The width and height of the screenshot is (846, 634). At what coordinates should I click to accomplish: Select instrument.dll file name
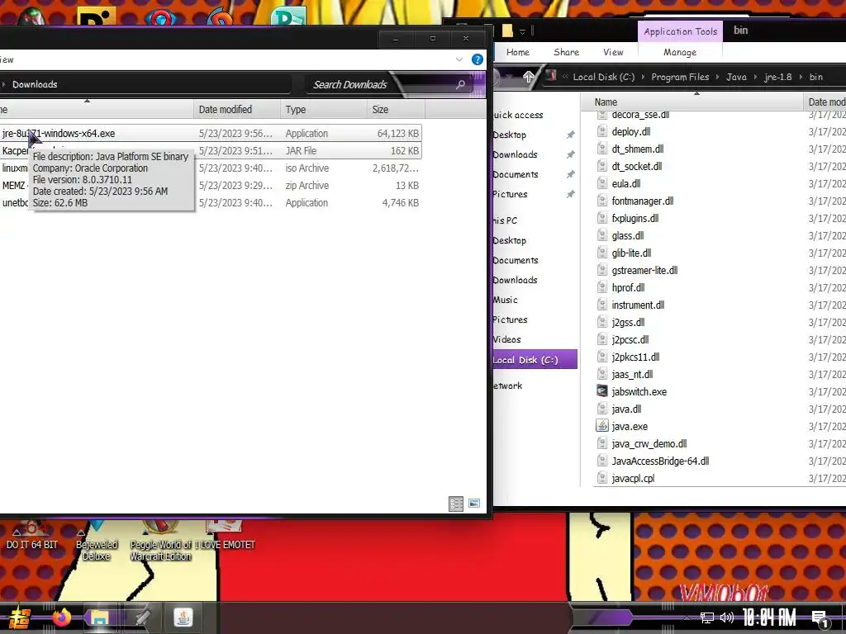pyautogui.click(x=639, y=305)
